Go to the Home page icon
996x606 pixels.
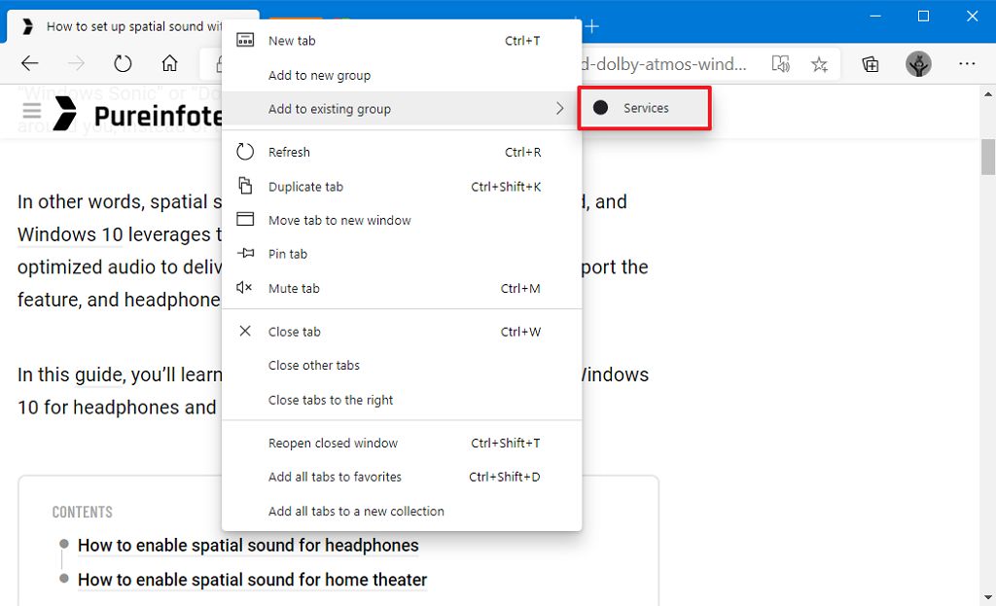[x=169, y=63]
